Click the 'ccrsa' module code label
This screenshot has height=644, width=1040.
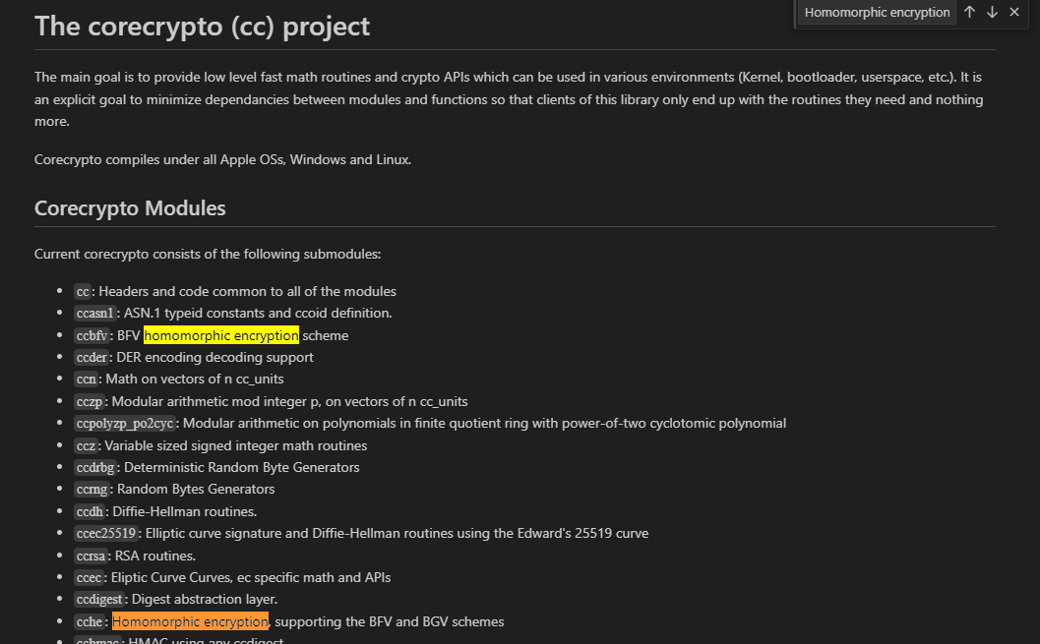tap(91, 556)
